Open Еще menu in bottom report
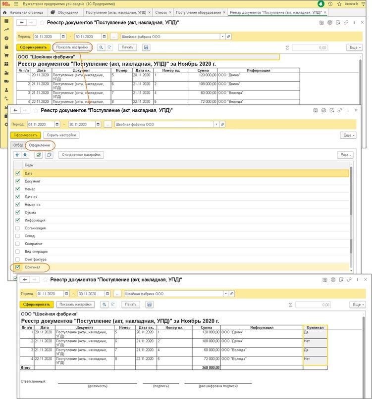Image resolution: width=372 pixels, height=399 pixels. coord(358,305)
